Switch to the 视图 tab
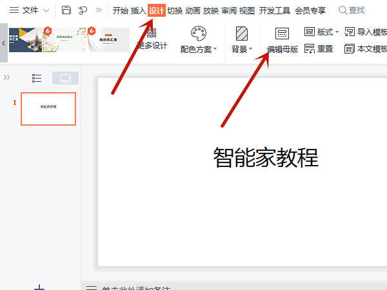The image size is (387, 290). (x=247, y=10)
